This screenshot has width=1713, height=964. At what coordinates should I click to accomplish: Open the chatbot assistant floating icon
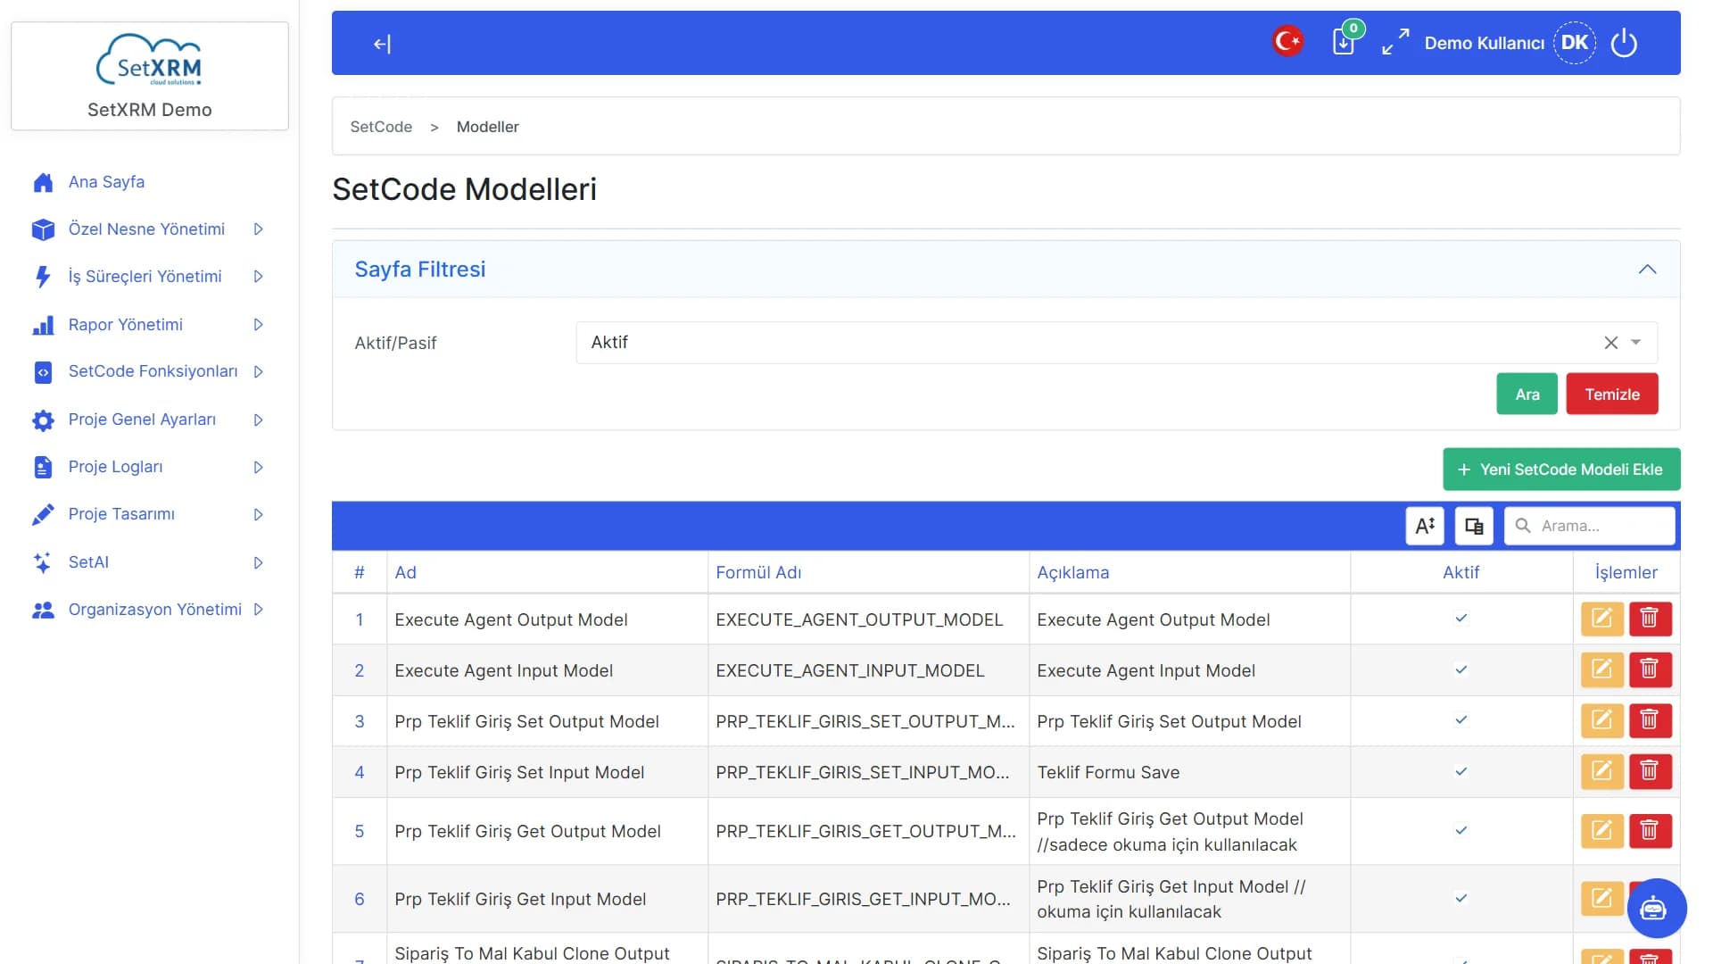click(x=1656, y=909)
